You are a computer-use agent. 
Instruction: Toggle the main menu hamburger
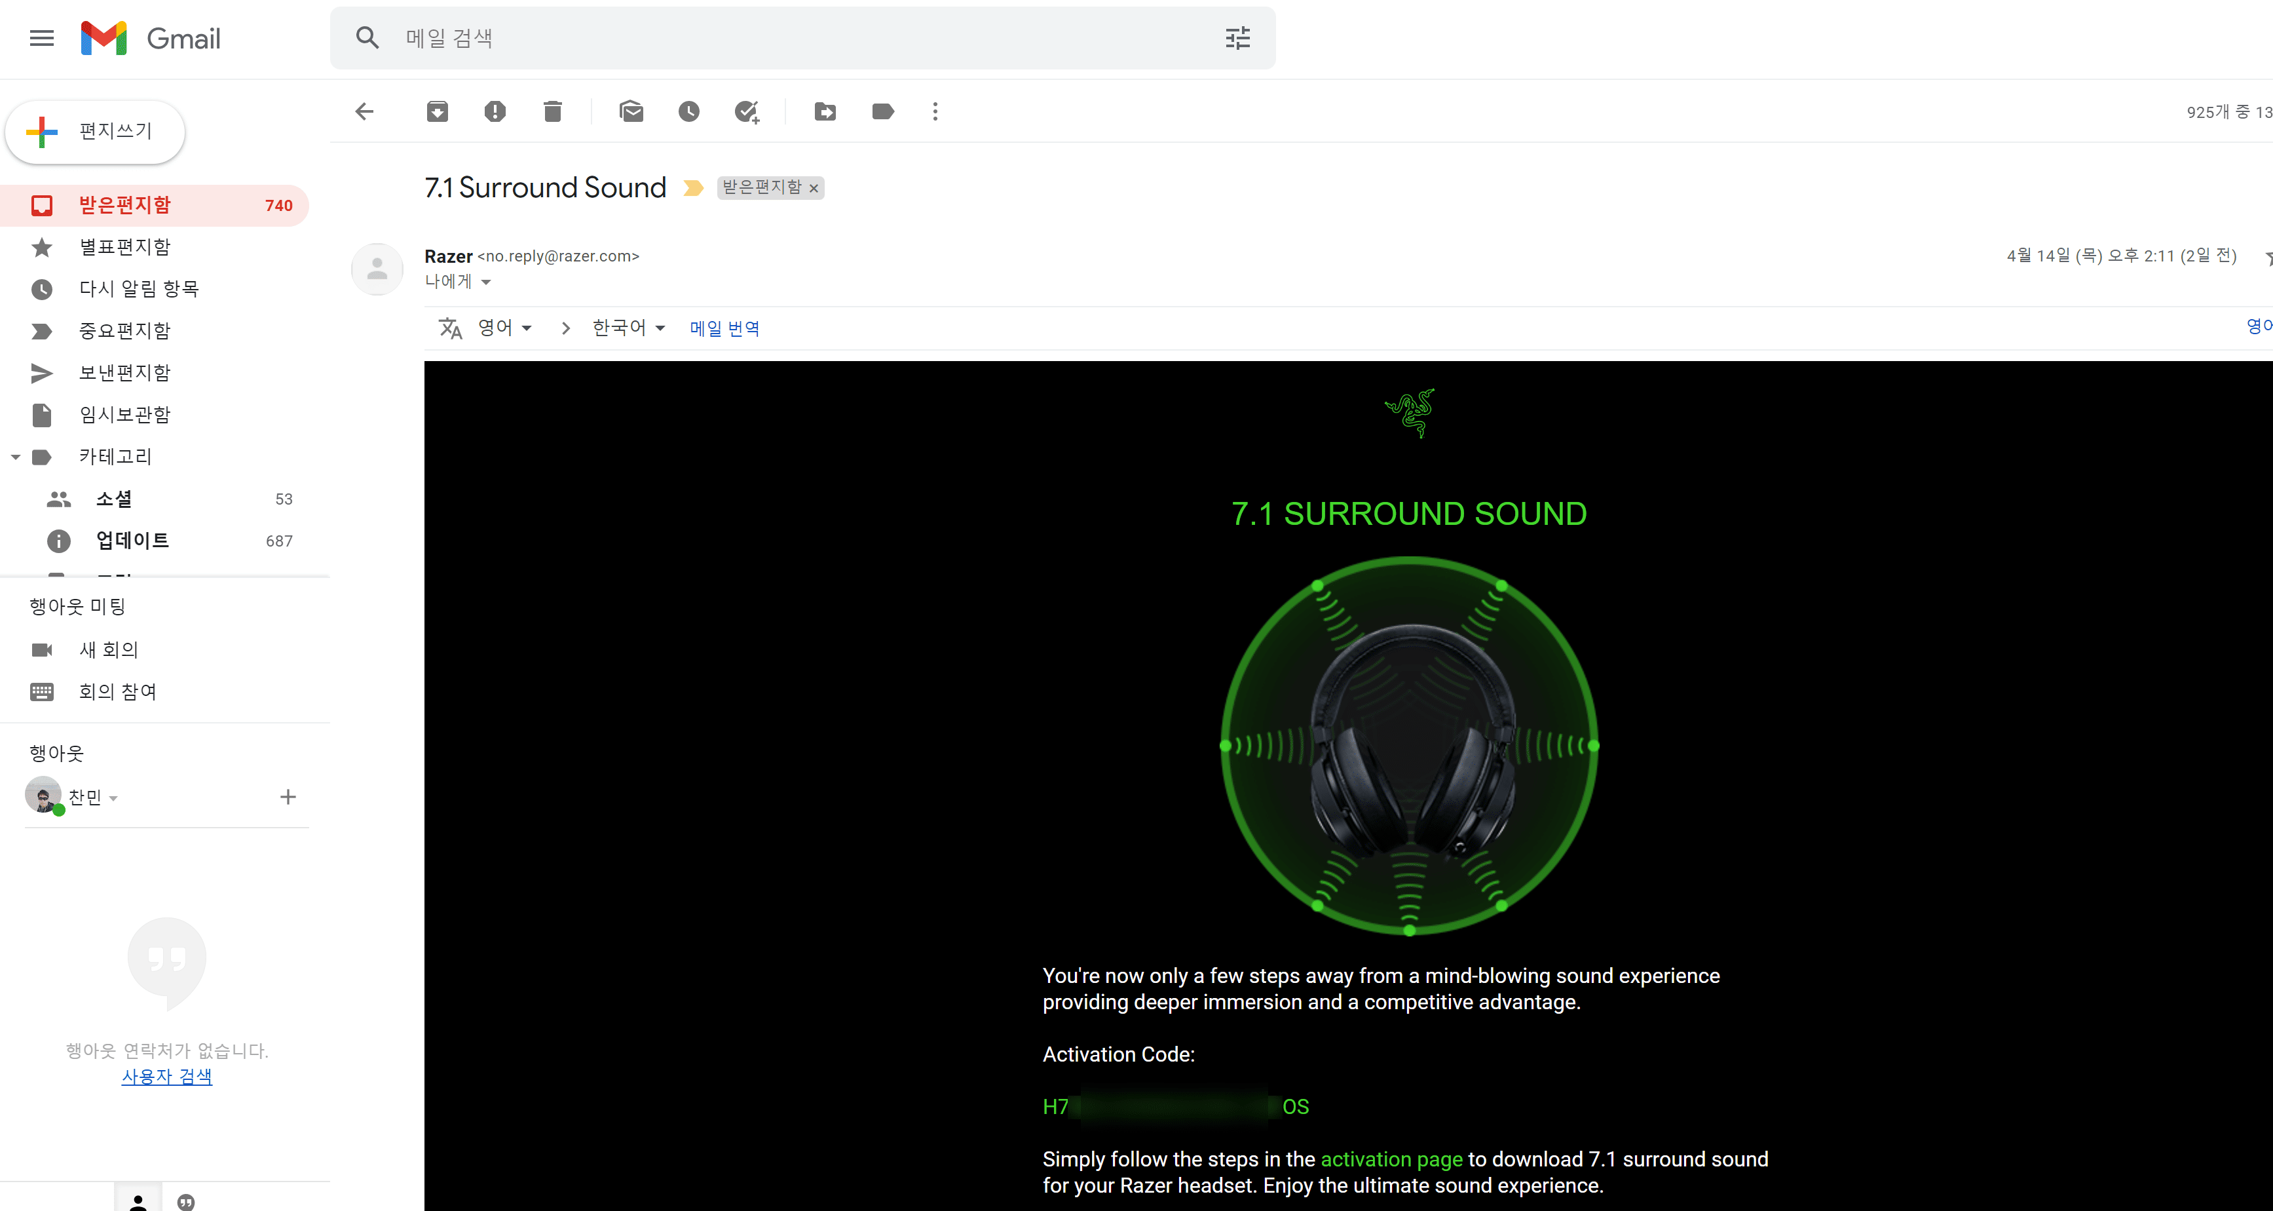click(41, 38)
